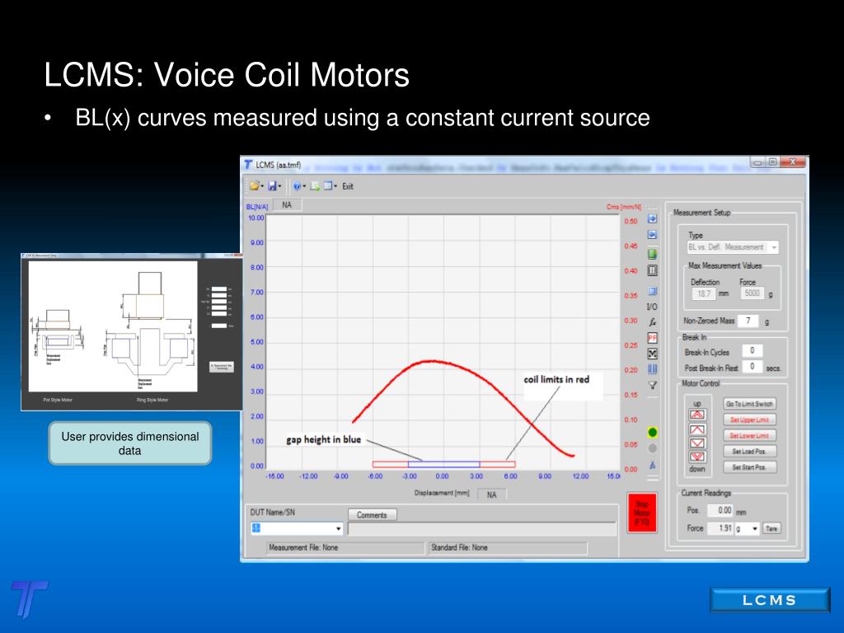
Task: Click the red Stop Motor (F10) button
Action: (x=641, y=513)
